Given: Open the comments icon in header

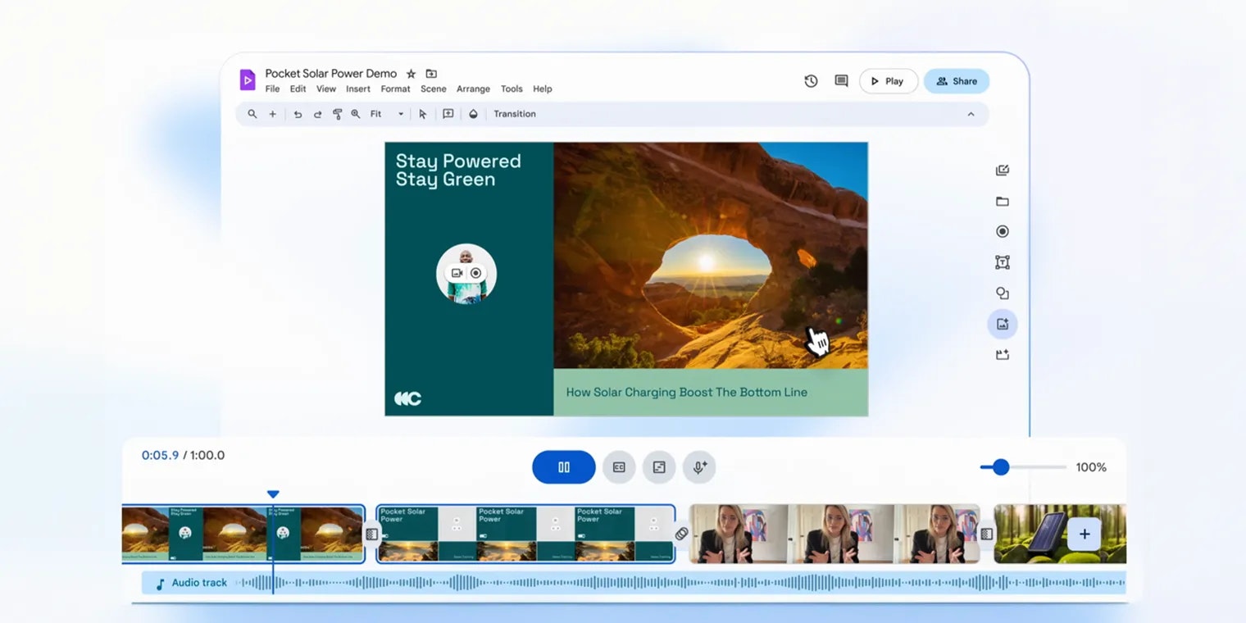Looking at the screenshot, I should 841,81.
